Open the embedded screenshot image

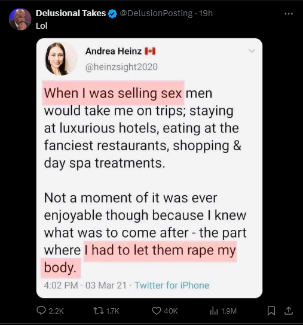pyautogui.click(x=149, y=168)
